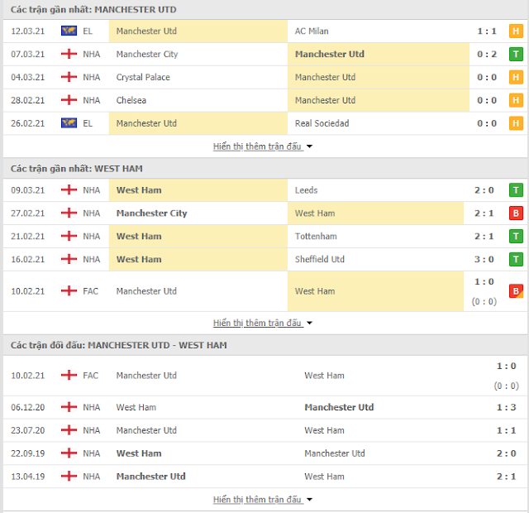Image resolution: width=529 pixels, height=513 pixels.
Task: Click header 'Các trận đối đầu: MANCHESTER UTD - WEST HAM'
Action: (x=119, y=345)
